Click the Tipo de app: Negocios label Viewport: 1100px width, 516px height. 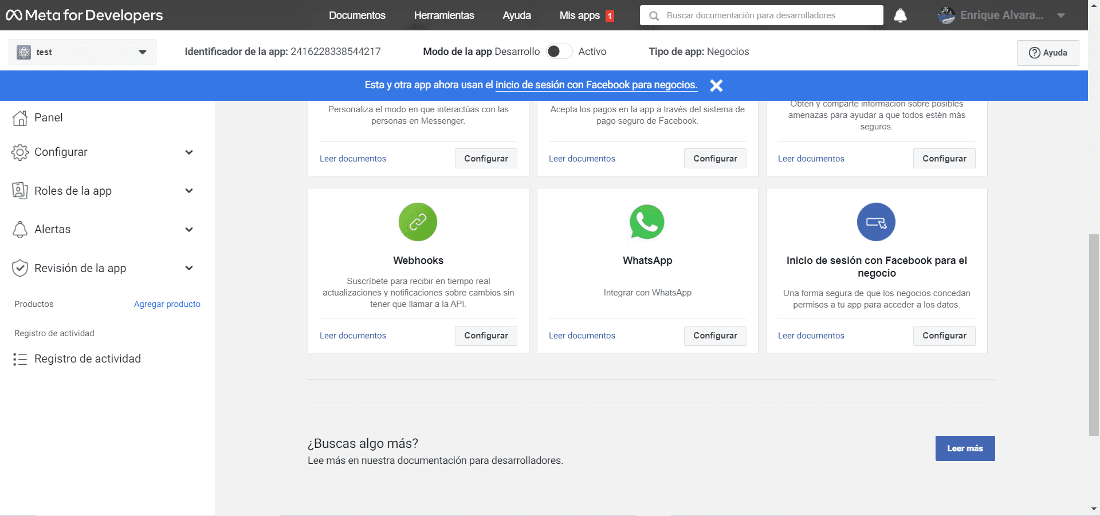699,52
